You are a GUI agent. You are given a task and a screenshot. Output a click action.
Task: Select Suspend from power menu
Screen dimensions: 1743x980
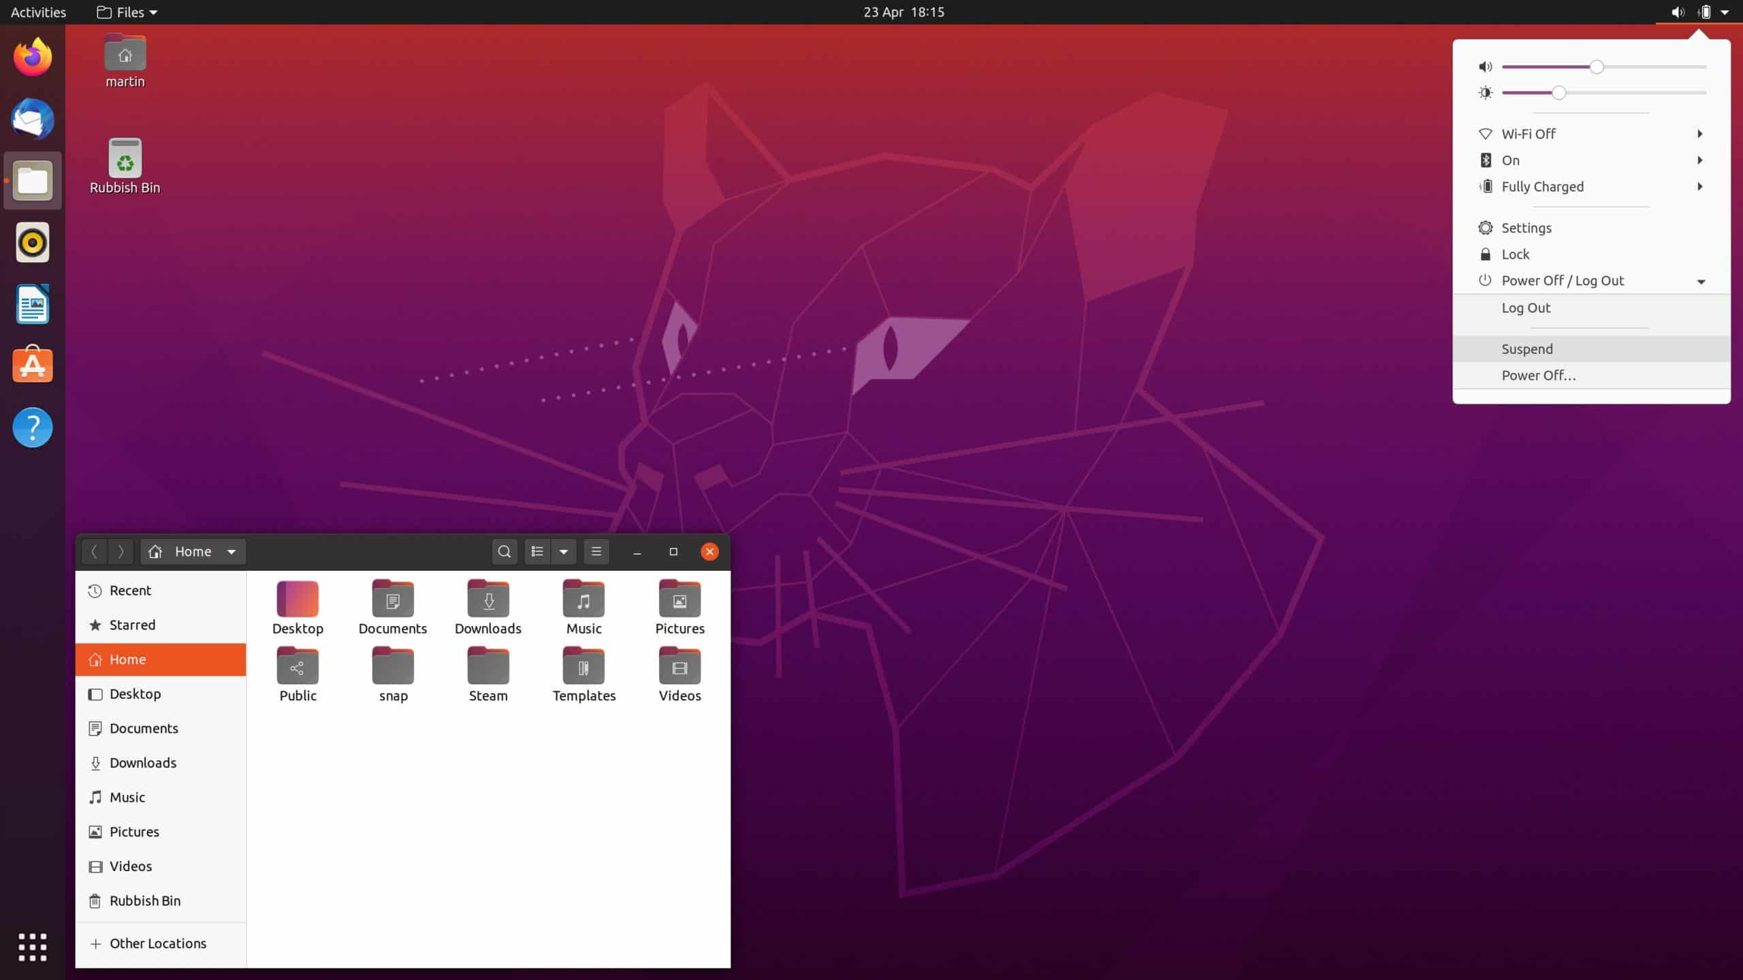click(1528, 348)
